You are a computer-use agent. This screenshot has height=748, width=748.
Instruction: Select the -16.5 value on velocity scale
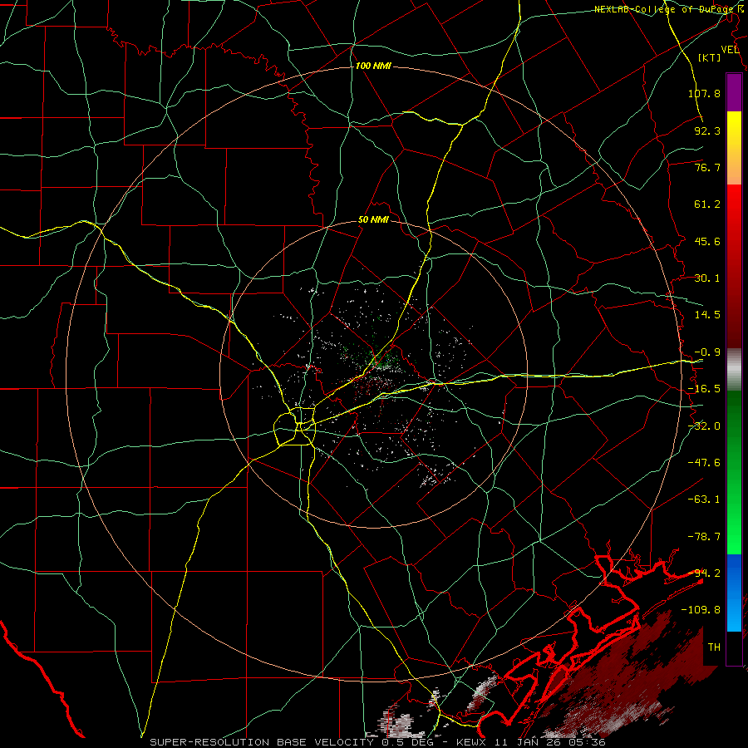coord(704,389)
